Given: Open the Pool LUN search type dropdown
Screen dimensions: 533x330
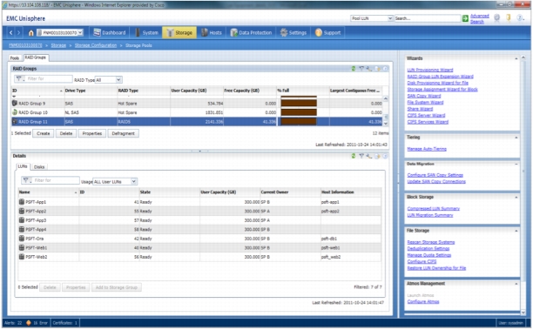Looking at the screenshot, I should pos(390,18).
